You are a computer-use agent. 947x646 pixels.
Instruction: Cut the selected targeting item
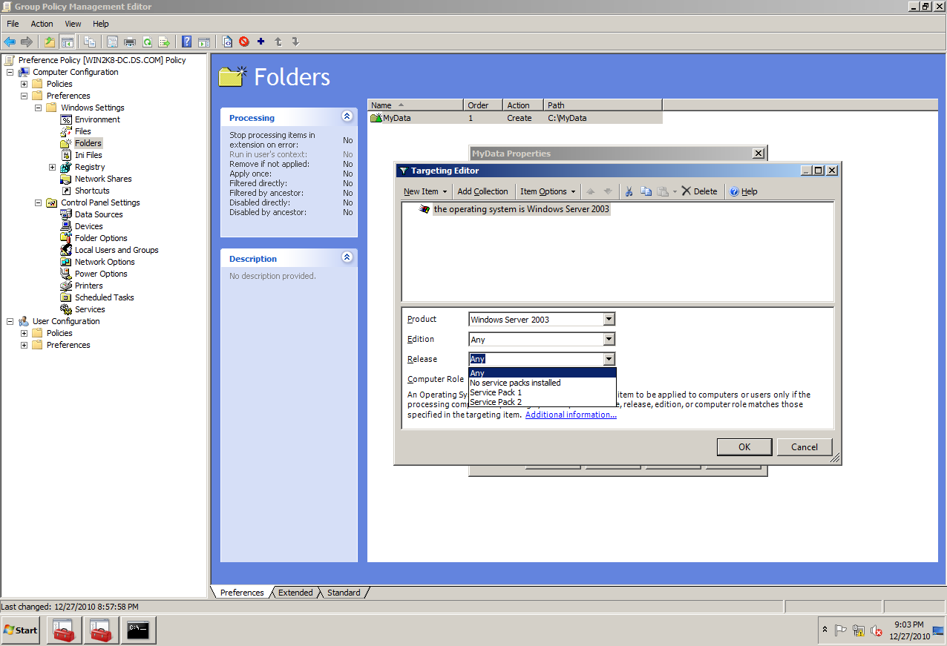[629, 191]
